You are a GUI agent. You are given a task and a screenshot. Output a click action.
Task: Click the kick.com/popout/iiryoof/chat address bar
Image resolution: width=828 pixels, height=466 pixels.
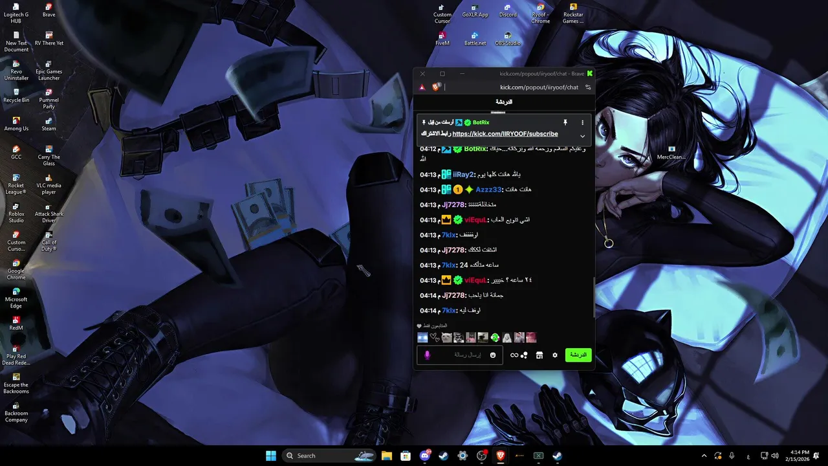pos(539,87)
